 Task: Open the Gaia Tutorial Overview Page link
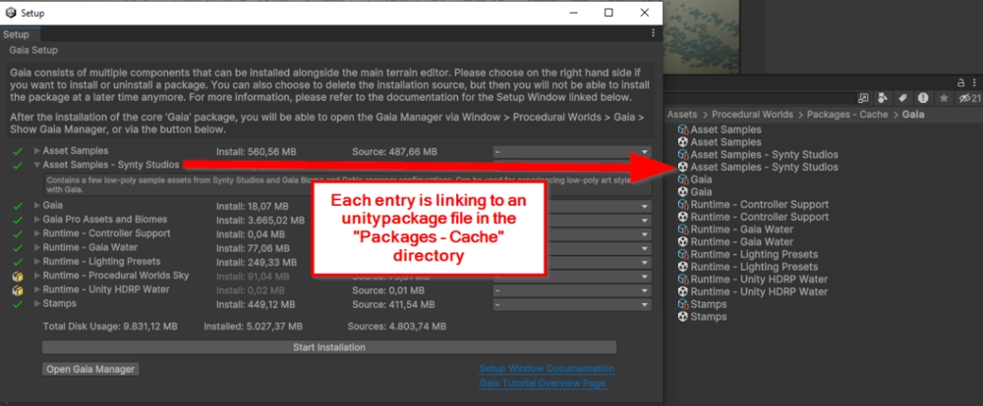pos(543,383)
